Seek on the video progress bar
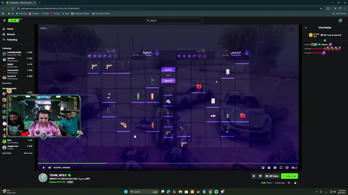The width and height of the screenshot is (348, 195). click(x=168, y=163)
